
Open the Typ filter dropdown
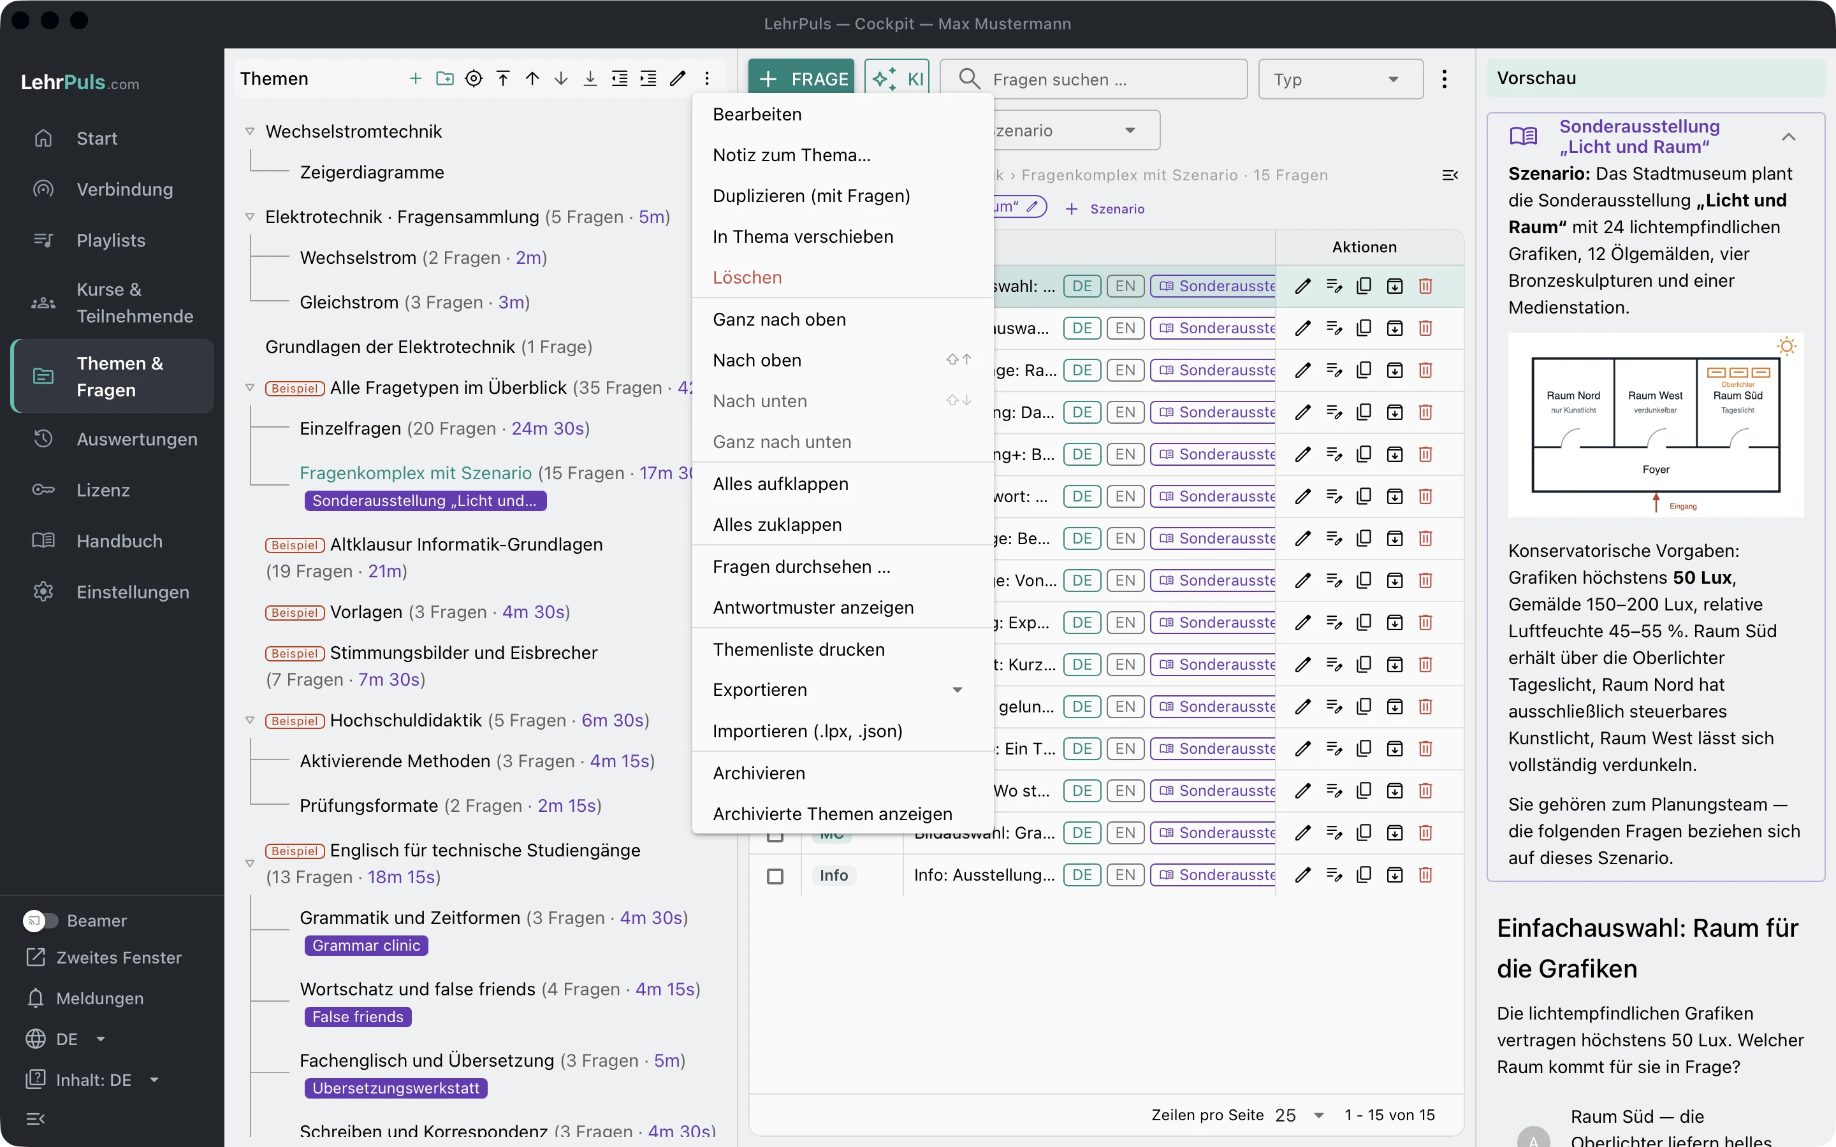(1340, 79)
